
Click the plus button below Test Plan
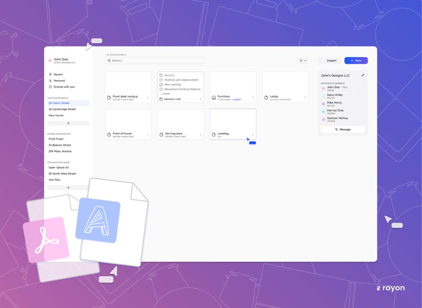click(x=68, y=187)
